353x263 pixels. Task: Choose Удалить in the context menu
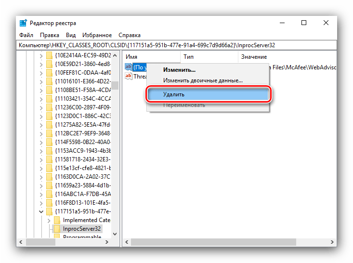208,94
